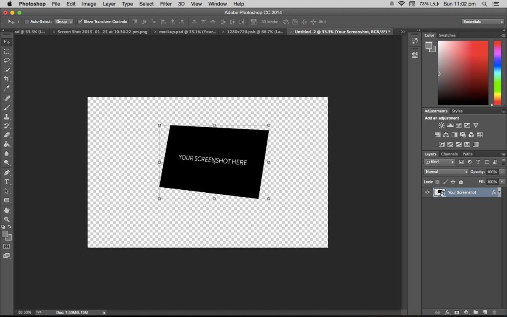Switch to the Styles tab
Viewport: 507px width, 317px height.
457,111
